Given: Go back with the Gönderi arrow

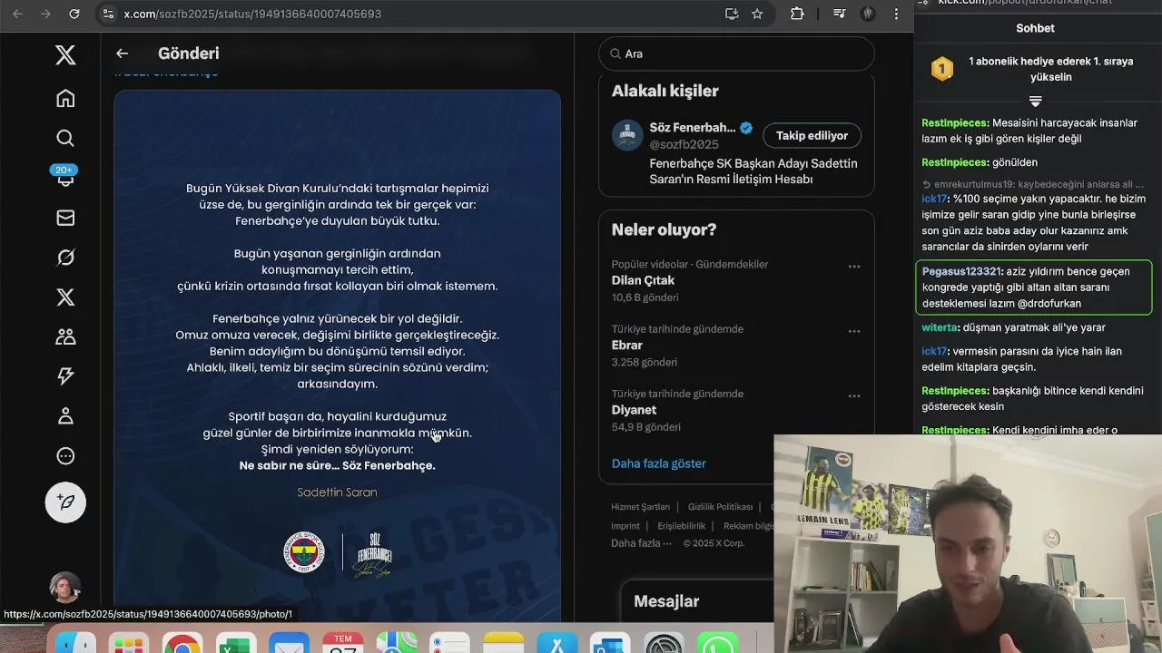Looking at the screenshot, I should point(122,54).
